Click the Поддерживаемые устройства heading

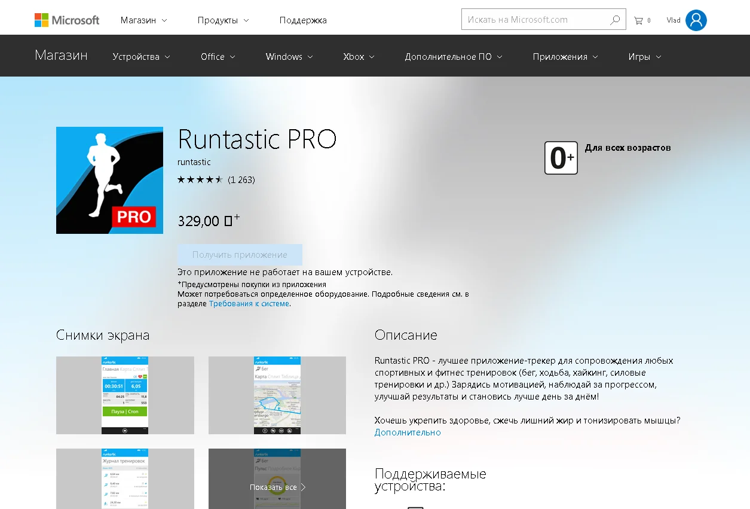click(x=430, y=480)
